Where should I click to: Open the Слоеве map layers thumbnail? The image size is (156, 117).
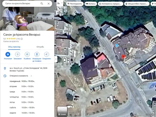pyautogui.click(x=62, y=111)
